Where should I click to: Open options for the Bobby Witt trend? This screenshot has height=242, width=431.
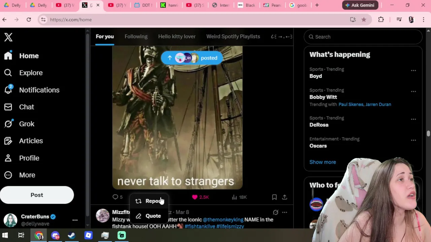(413, 91)
